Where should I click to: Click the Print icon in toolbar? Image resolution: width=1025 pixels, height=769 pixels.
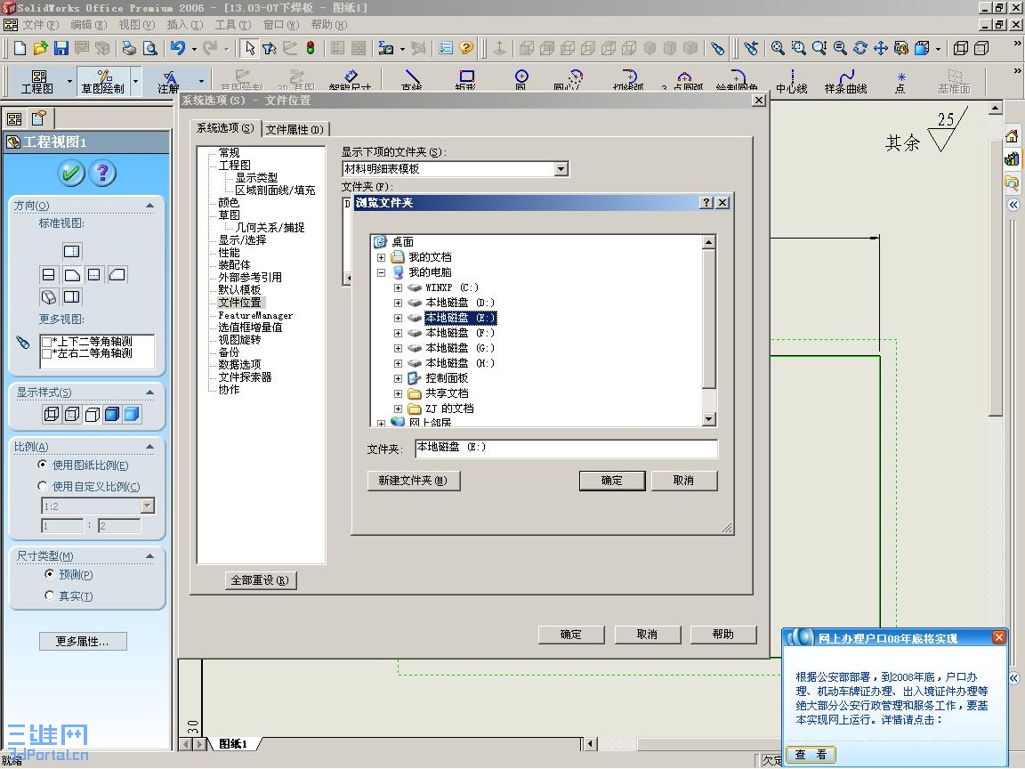coord(129,48)
